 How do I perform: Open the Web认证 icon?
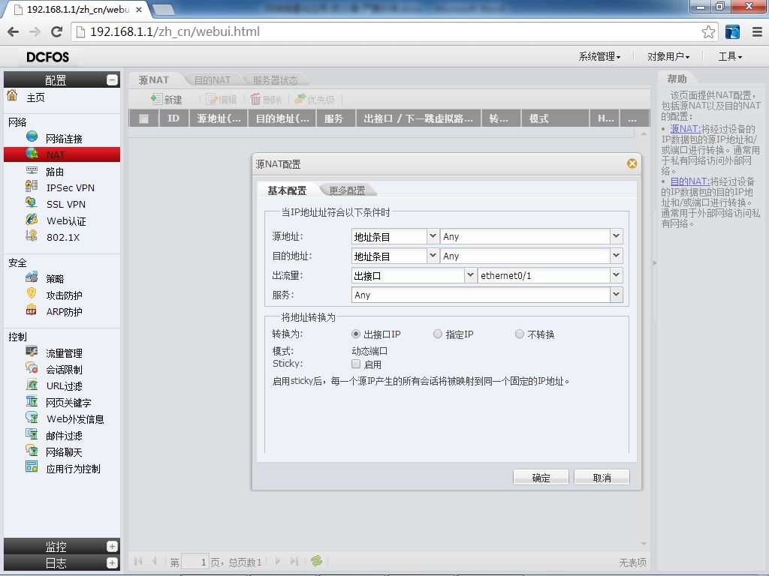coord(32,220)
